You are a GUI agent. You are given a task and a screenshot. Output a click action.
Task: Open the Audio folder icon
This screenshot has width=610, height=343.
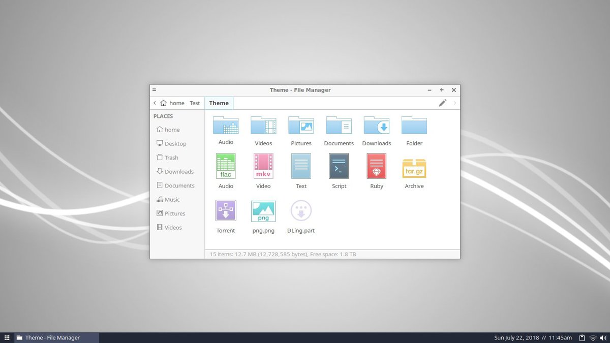(x=226, y=125)
